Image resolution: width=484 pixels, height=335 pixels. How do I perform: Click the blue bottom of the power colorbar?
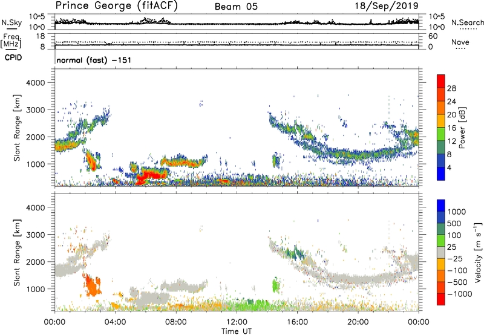coord(441,174)
